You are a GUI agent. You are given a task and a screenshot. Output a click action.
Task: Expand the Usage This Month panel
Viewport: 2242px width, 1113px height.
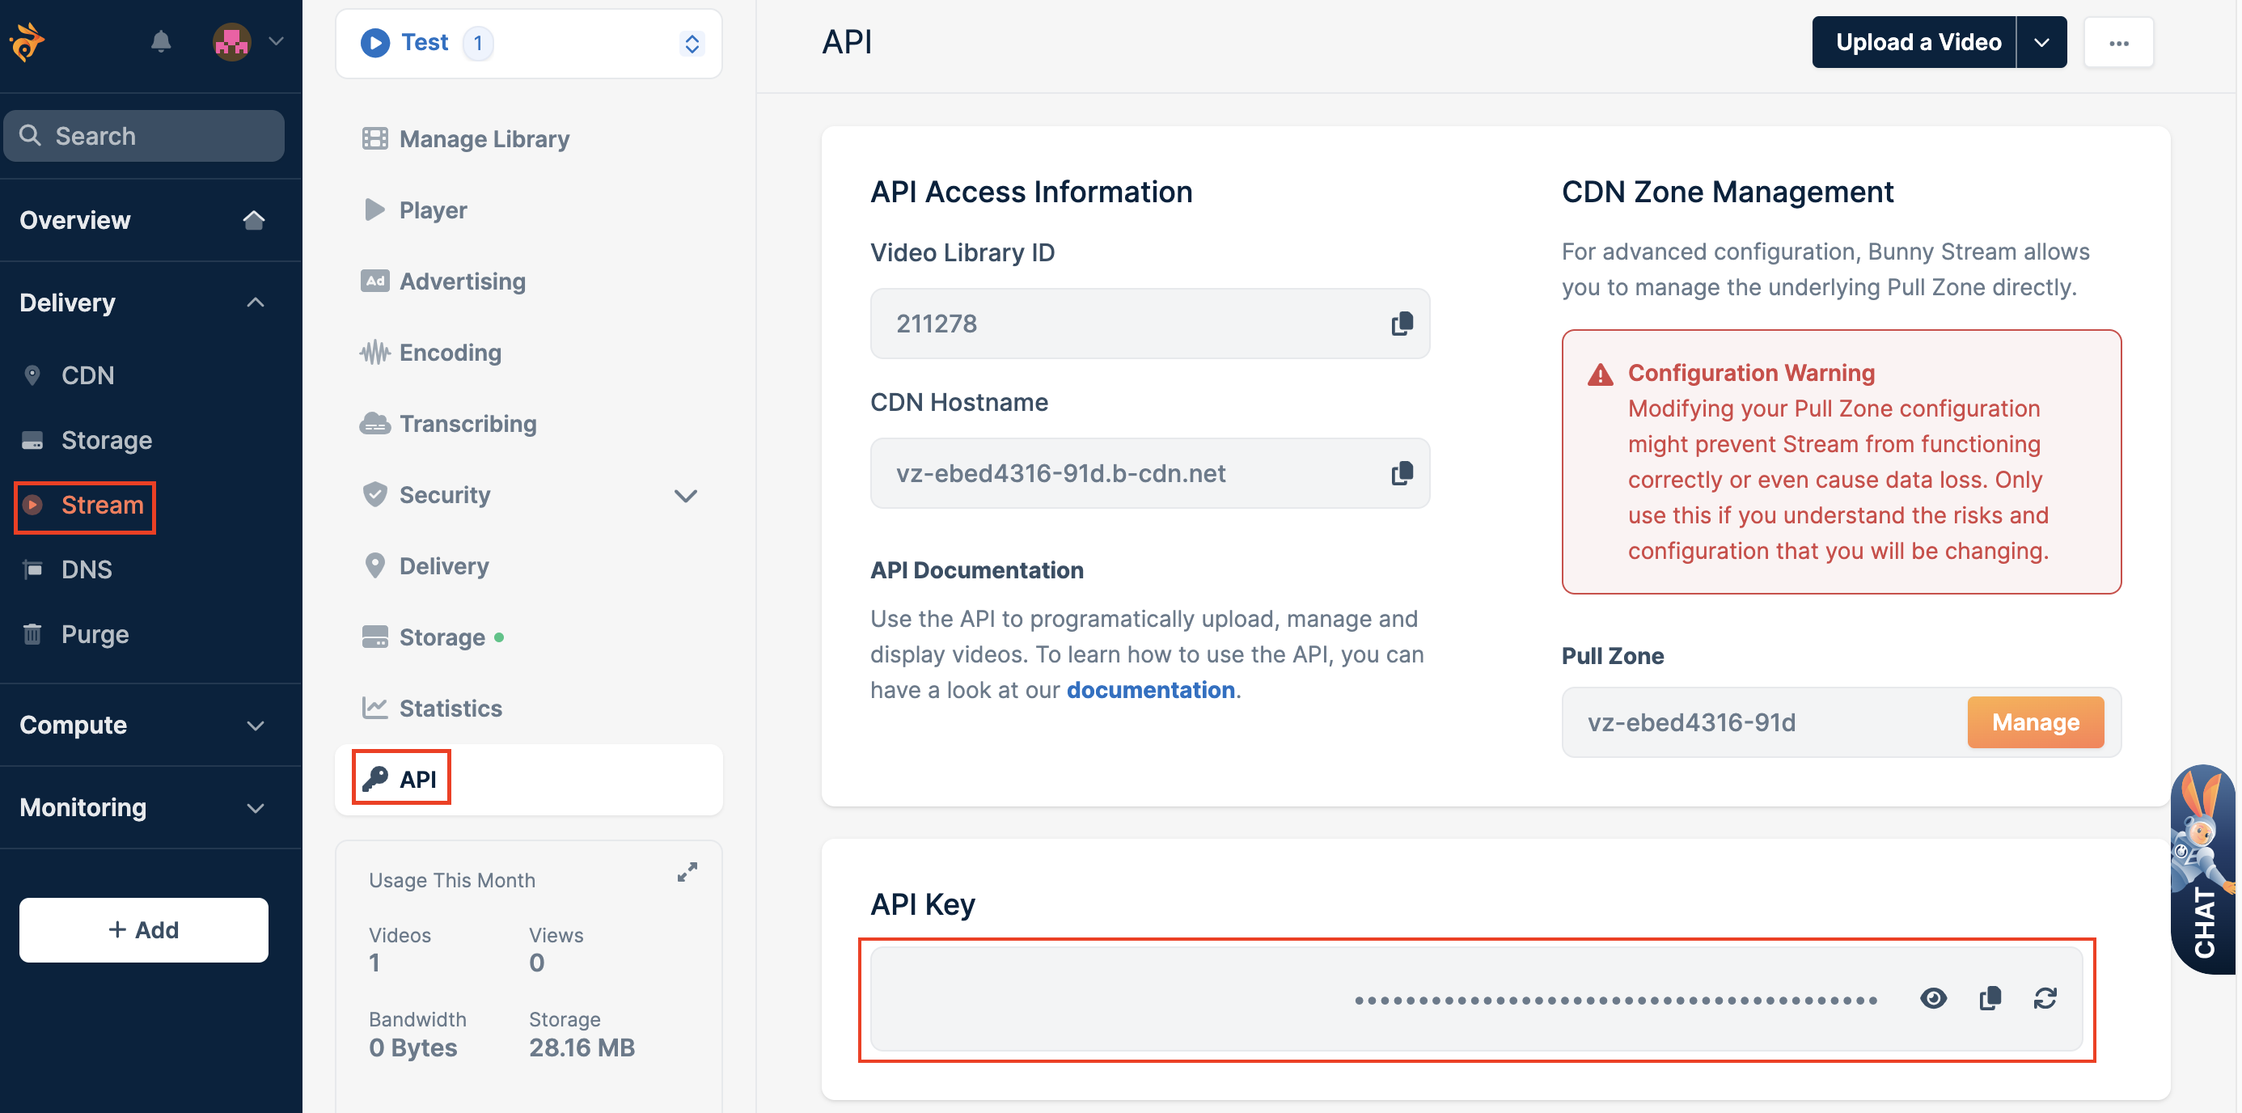coord(687,871)
